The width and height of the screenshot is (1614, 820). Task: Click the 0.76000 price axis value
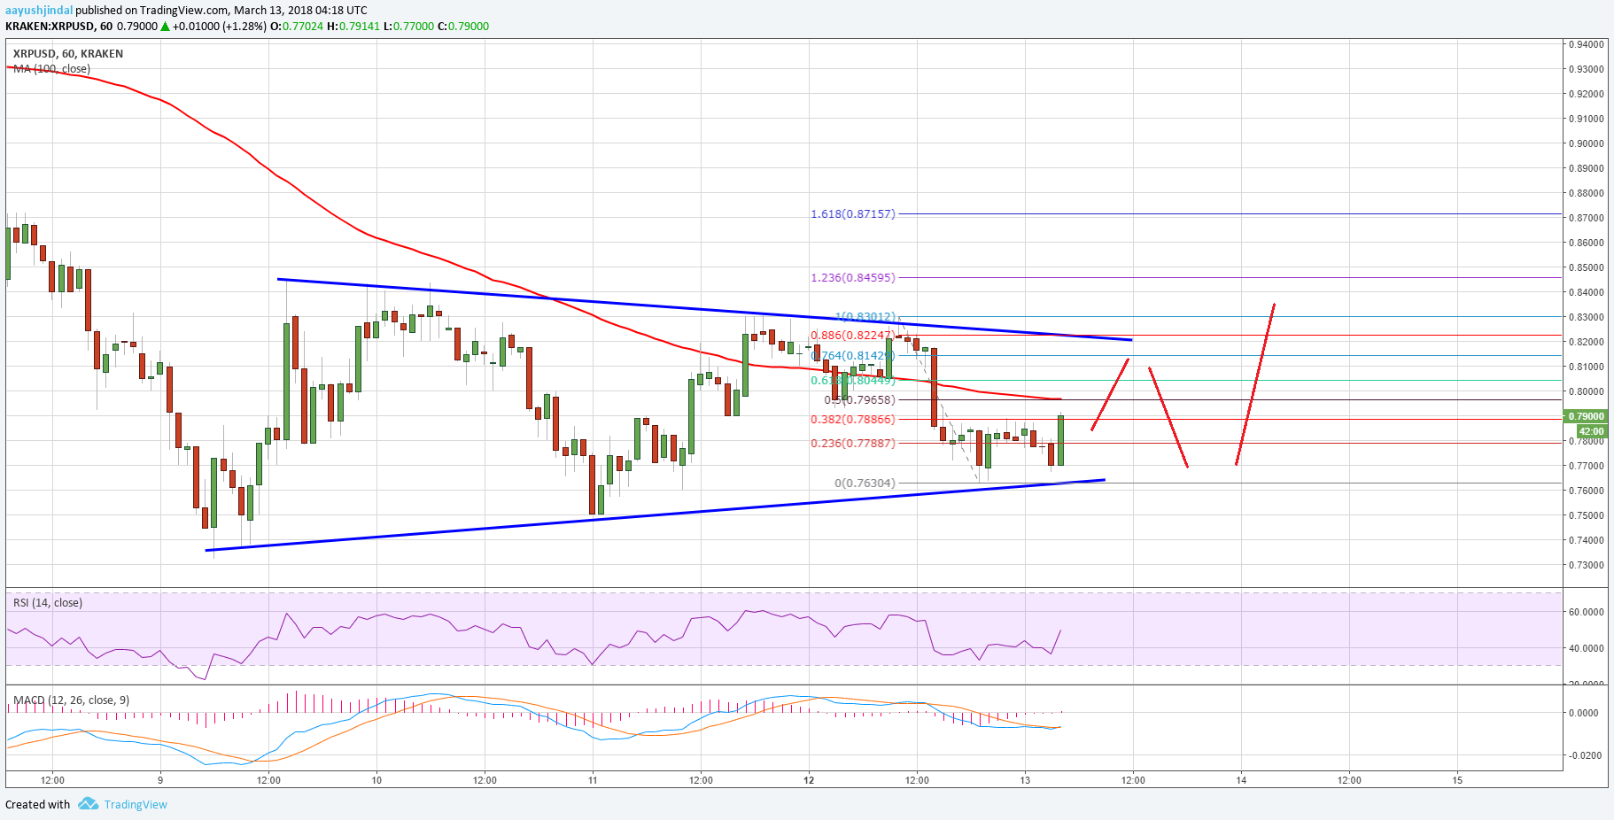point(1586,491)
